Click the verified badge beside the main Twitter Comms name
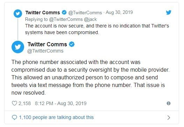 (x=72, y=44)
